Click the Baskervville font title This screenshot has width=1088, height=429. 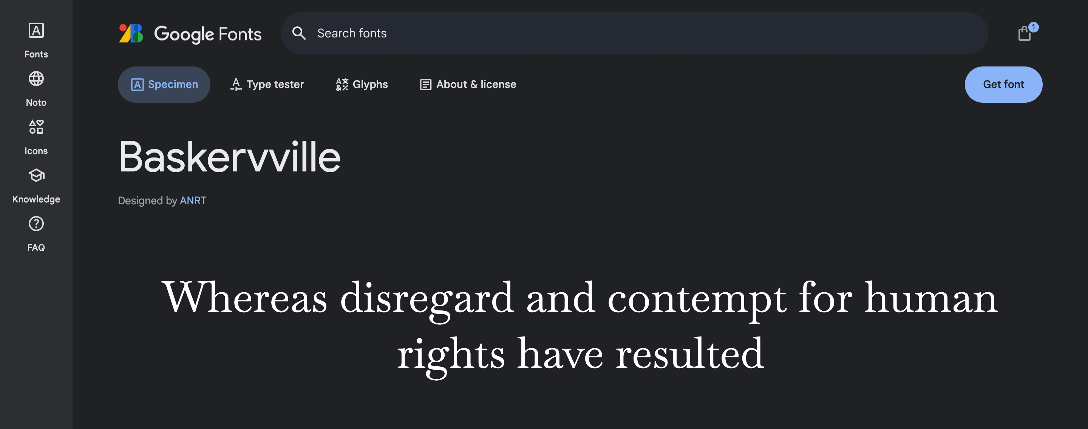(229, 157)
